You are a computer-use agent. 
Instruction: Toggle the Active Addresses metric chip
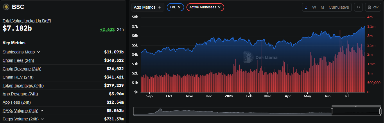click(x=205, y=7)
